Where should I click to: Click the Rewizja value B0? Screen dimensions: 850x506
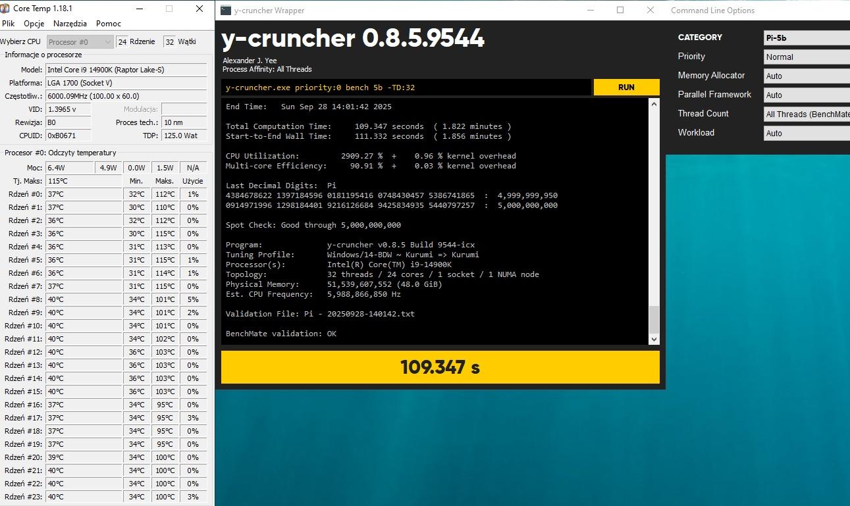click(68, 122)
